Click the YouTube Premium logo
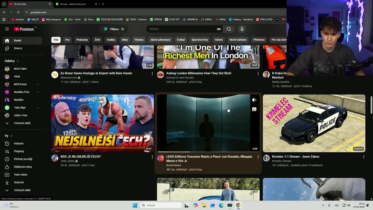This screenshot has height=210, width=373. (x=25, y=29)
